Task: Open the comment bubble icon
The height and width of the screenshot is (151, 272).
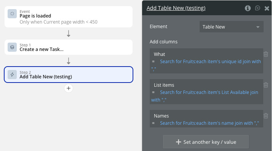Action: pyautogui.click(x=258, y=8)
